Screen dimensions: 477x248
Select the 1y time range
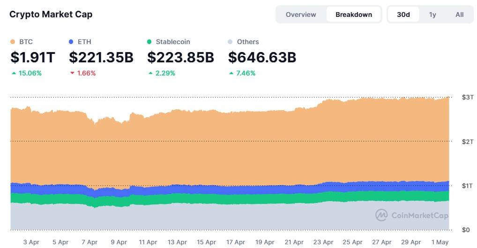point(432,15)
